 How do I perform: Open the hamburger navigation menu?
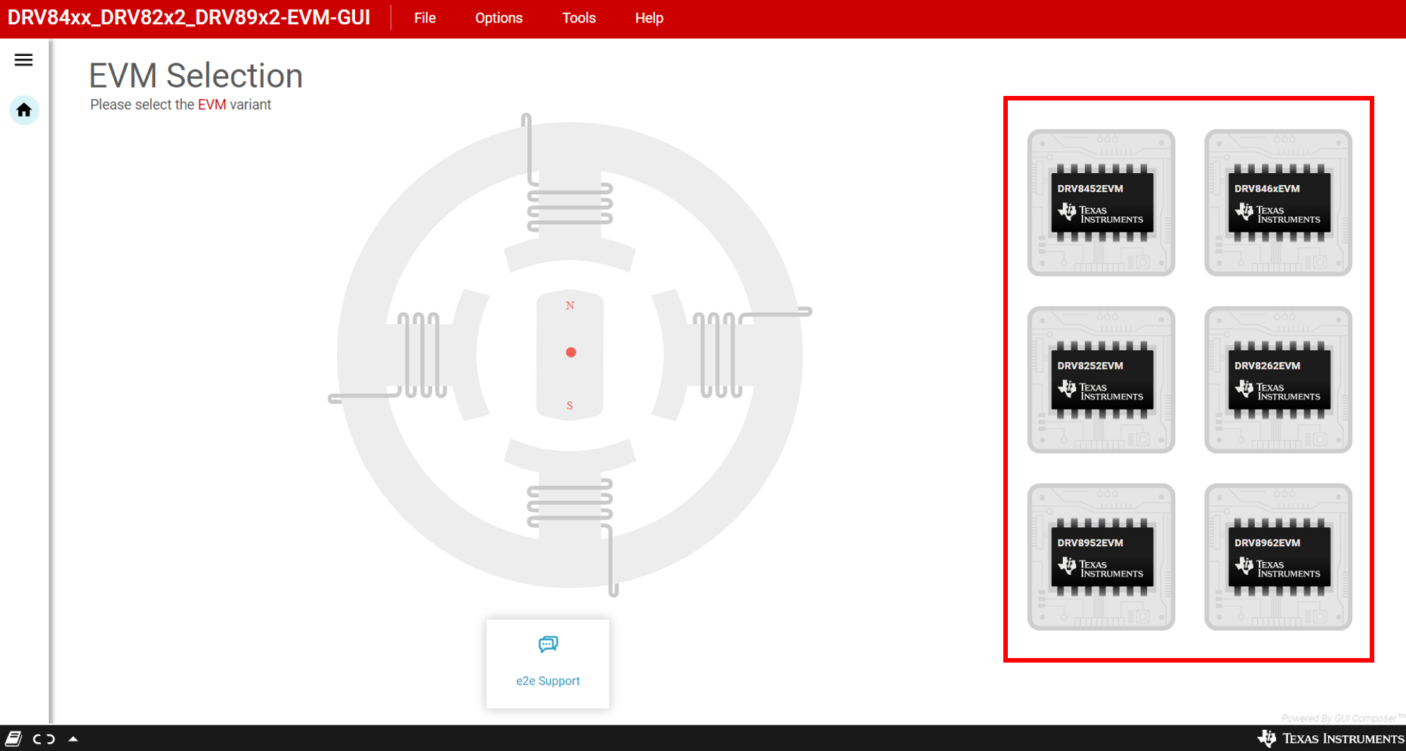coord(23,60)
